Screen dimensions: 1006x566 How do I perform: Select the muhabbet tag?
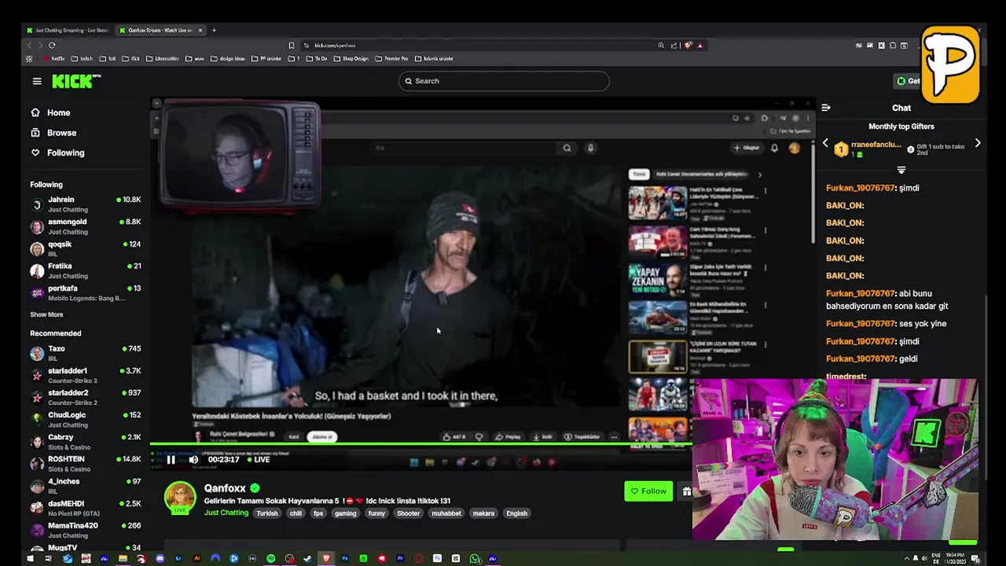[x=446, y=513]
